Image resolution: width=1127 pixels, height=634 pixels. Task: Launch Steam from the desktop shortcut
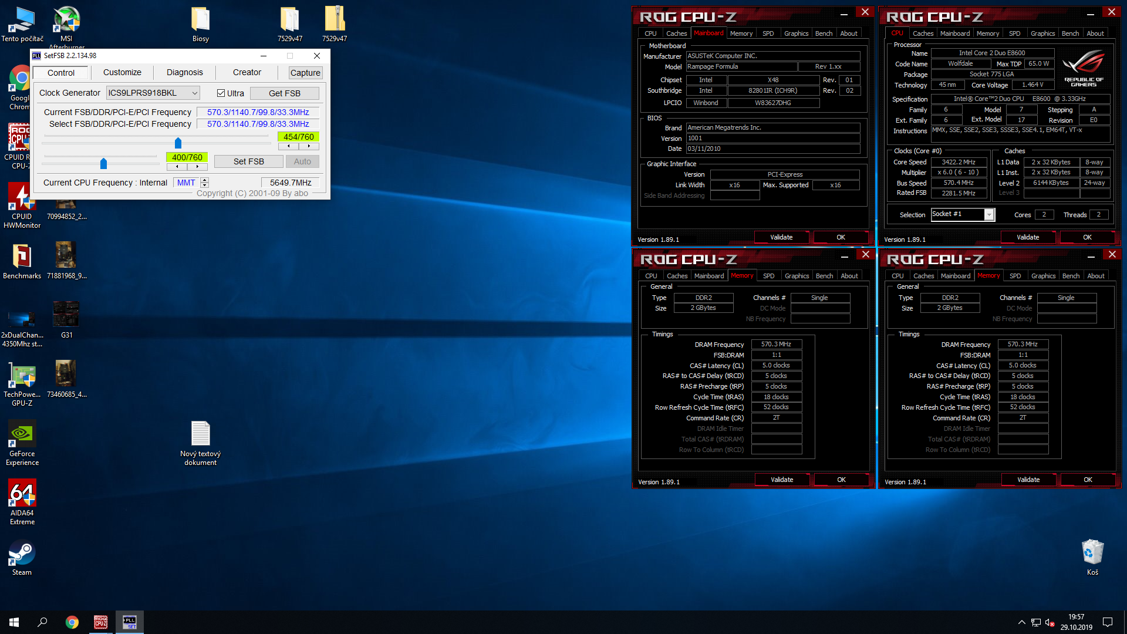[22, 558]
